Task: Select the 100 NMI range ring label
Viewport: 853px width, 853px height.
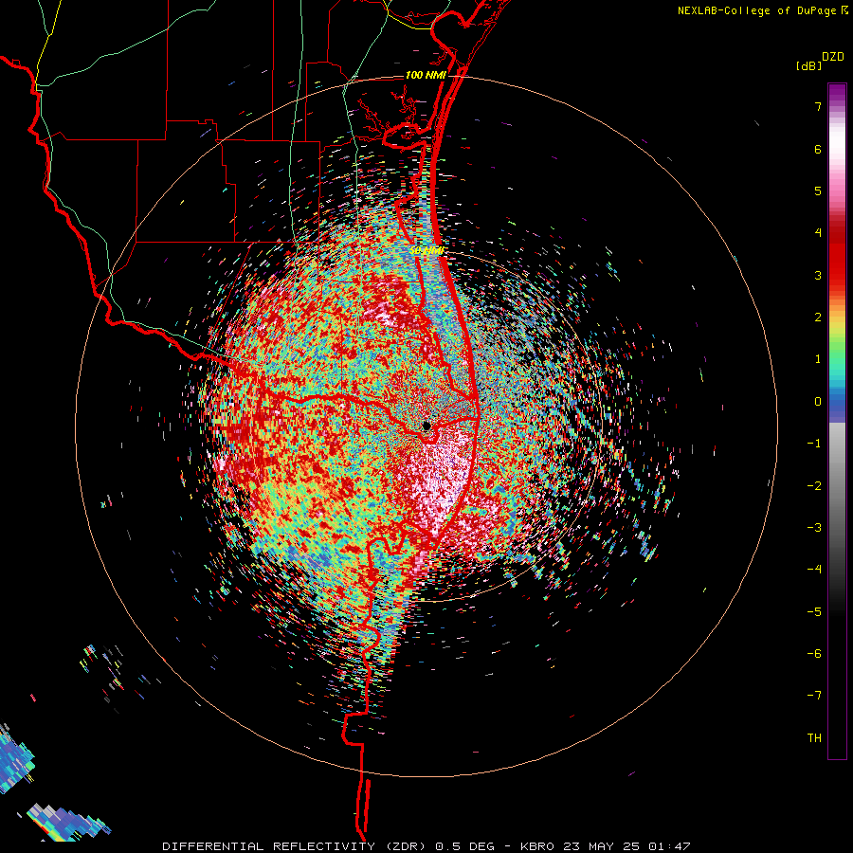Action: (426, 75)
